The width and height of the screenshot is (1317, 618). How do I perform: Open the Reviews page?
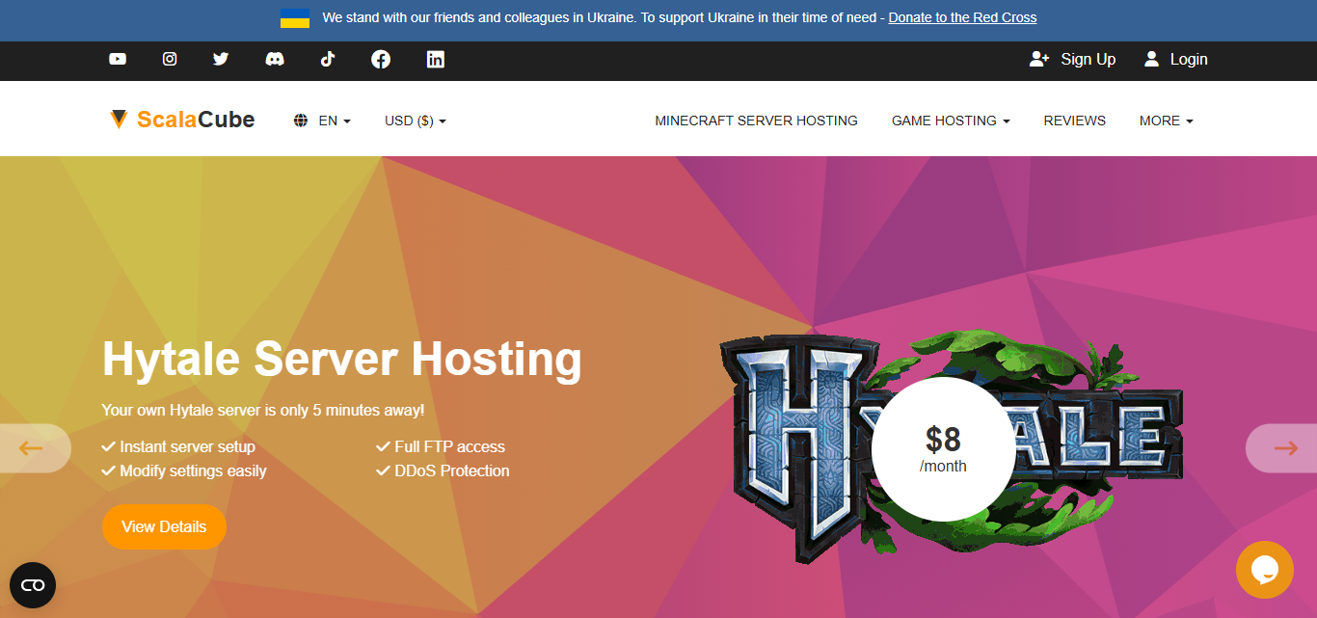pos(1075,121)
